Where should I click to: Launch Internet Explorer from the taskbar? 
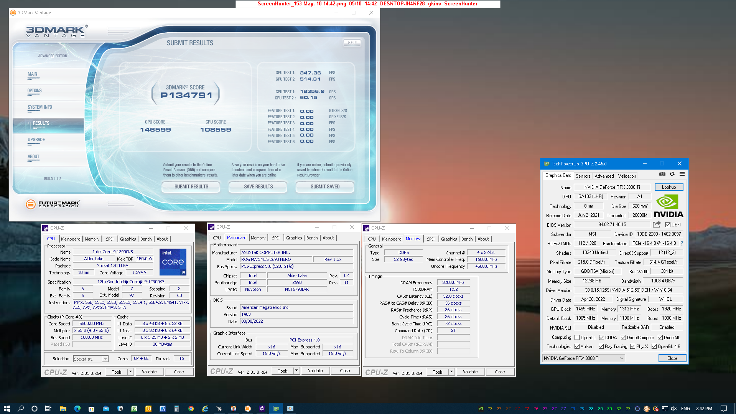point(205,409)
